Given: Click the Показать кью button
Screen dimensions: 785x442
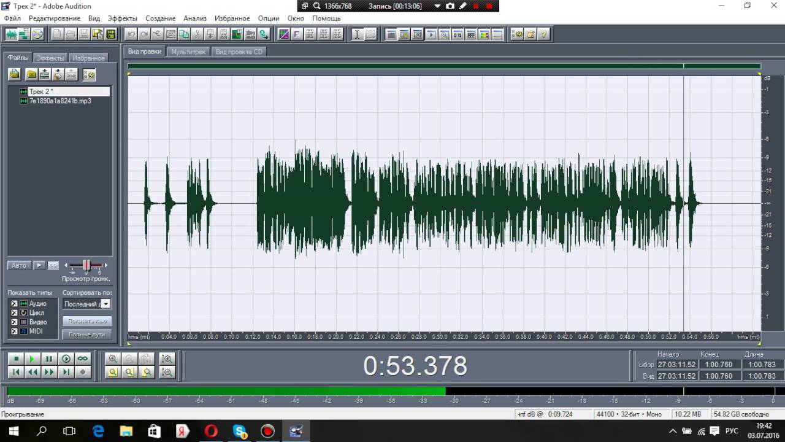Looking at the screenshot, I should (x=87, y=321).
